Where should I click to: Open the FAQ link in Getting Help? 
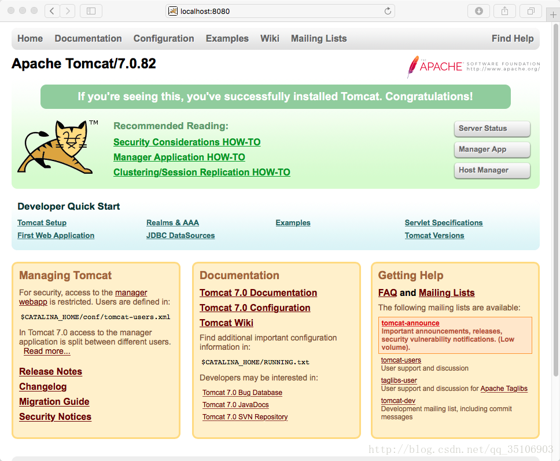(x=388, y=292)
